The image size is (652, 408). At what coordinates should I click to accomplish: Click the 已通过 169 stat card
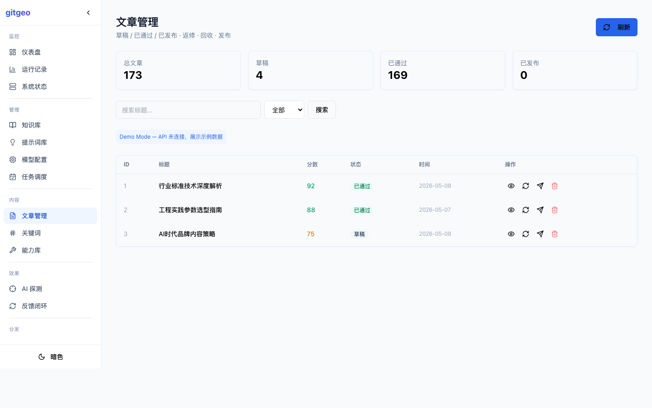(x=443, y=70)
